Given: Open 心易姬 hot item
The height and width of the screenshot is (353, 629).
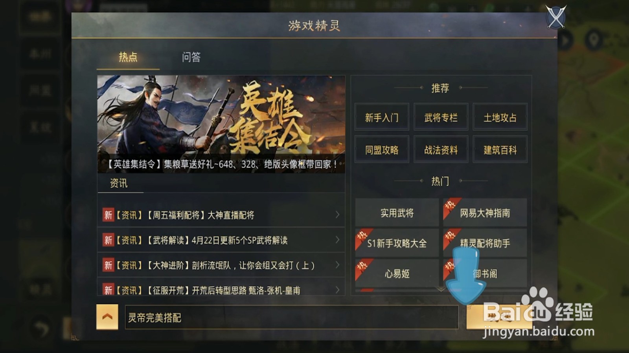Looking at the screenshot, I should point(397,273).
